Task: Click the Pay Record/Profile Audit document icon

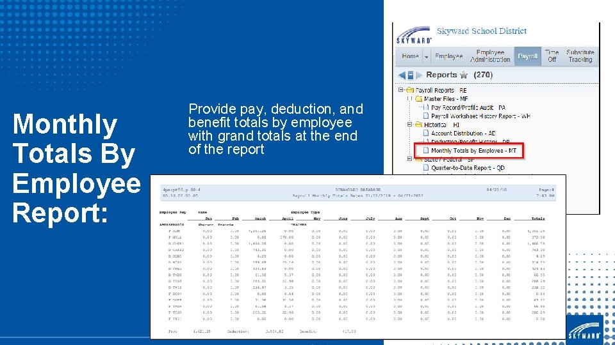Action: click(426, 107)
